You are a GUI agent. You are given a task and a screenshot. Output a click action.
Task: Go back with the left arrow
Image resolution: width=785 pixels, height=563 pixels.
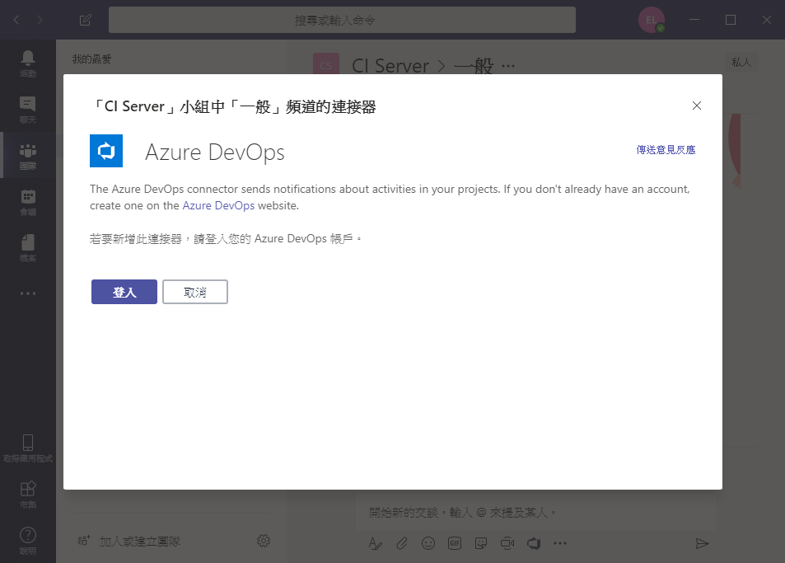[x=16, y=20]
